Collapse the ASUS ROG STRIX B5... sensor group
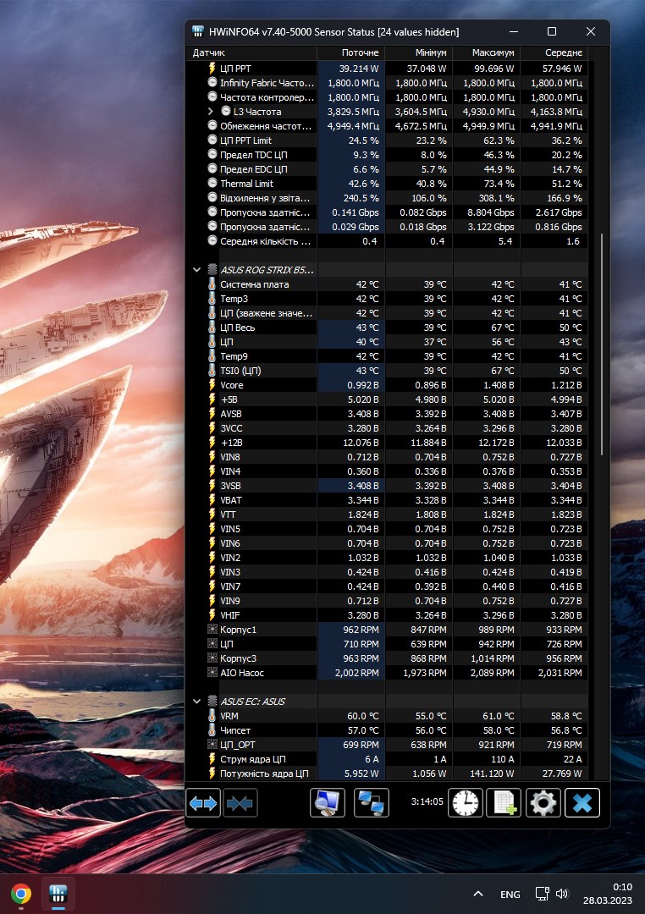 [196, 270]
